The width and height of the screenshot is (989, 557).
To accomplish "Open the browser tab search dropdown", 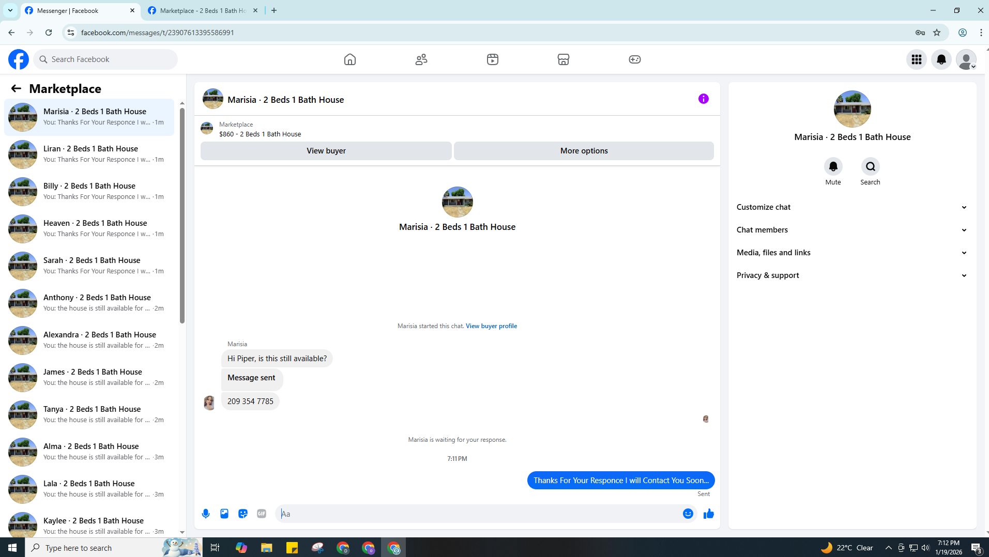I will pos(10,10).
